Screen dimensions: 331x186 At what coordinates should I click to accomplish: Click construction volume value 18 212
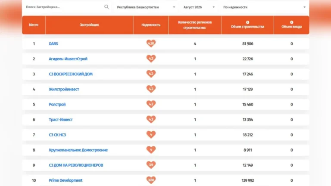pos(248,135)
